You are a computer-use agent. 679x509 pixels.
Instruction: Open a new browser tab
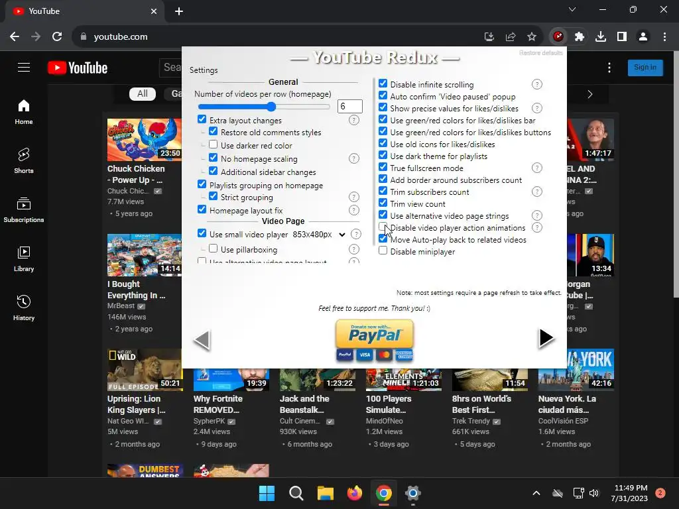(179, 11)
